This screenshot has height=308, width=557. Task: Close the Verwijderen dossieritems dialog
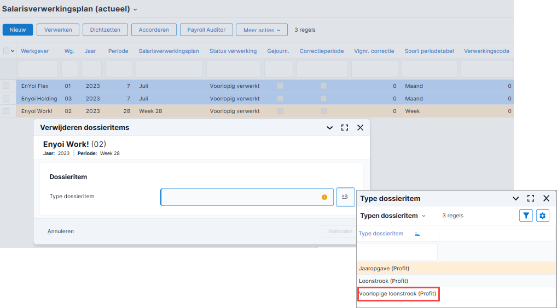[360, 128]
